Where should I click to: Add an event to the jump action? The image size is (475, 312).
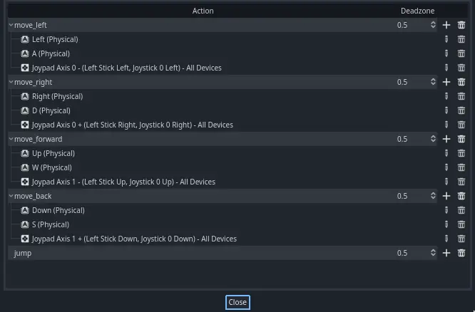446,253
